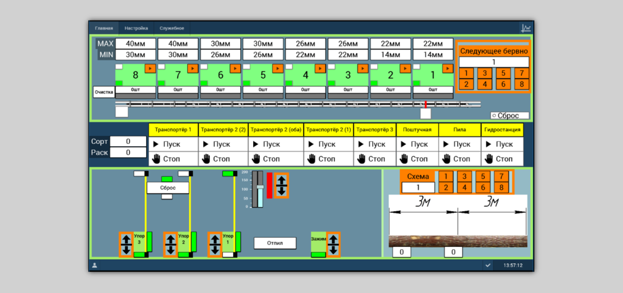The image size is (623, 293).
Task: Open the Настройка tab
Action: 136,29
